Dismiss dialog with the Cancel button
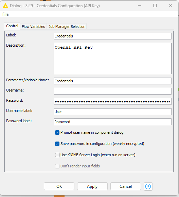The width and height of the screenshot is (179, 197). pyautogui.click(x=126, y=186)
